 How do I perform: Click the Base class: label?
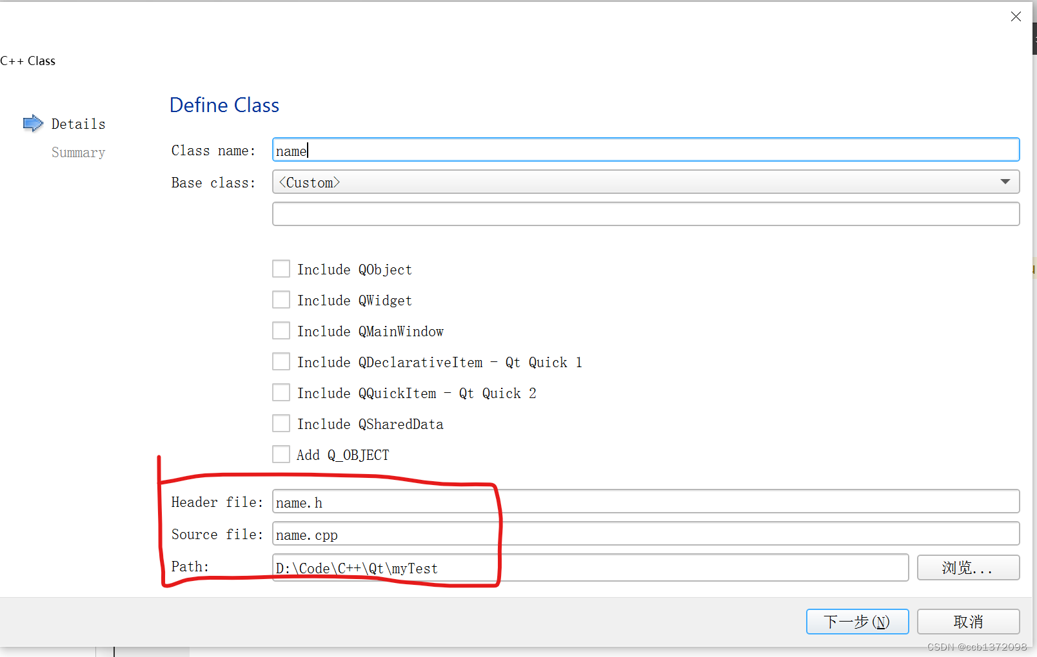[x=213, y=183]
